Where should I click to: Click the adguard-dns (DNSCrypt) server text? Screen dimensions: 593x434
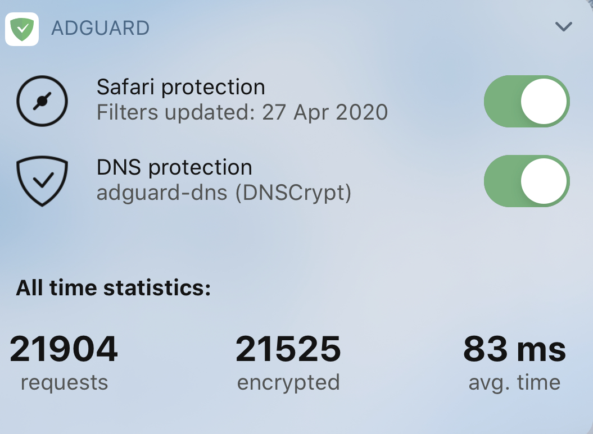pyautogui.click(x=224, y=193)
